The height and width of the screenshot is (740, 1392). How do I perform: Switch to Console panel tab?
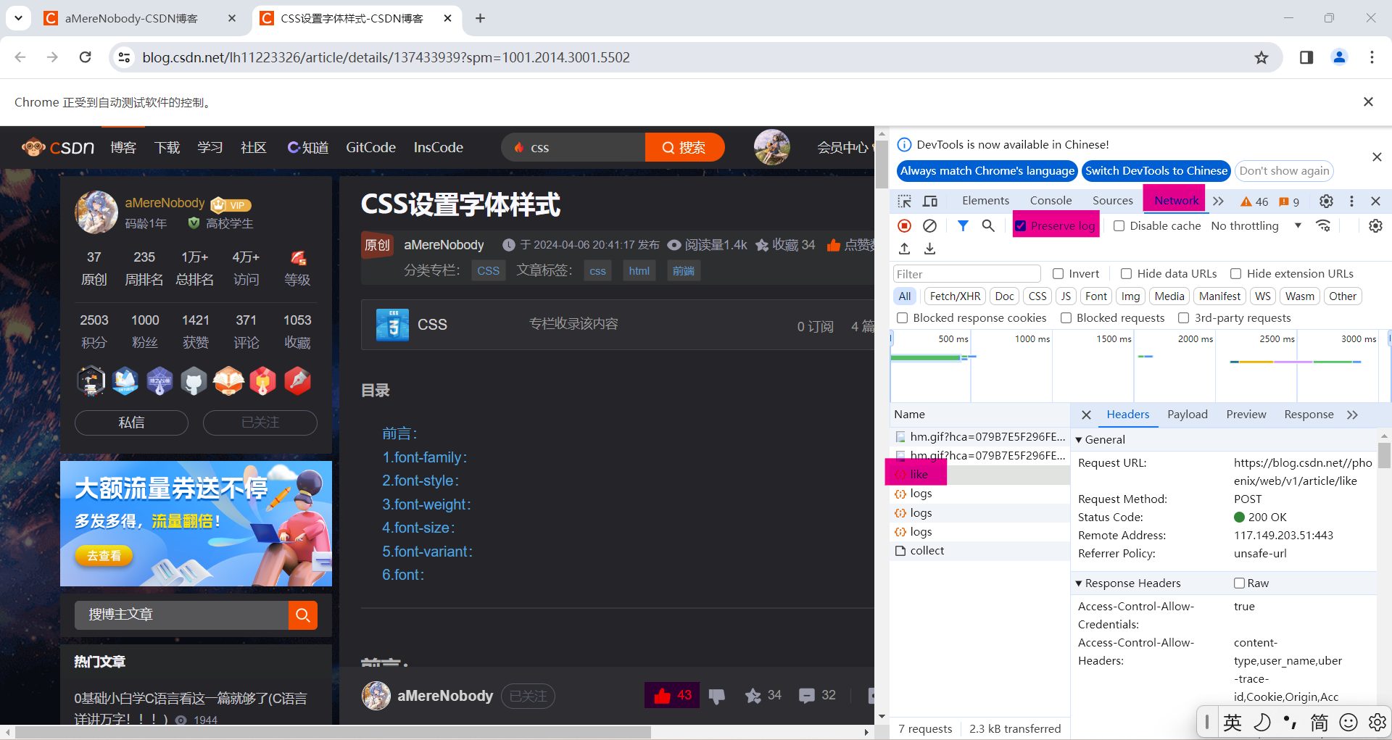[x=1051, y=201]
